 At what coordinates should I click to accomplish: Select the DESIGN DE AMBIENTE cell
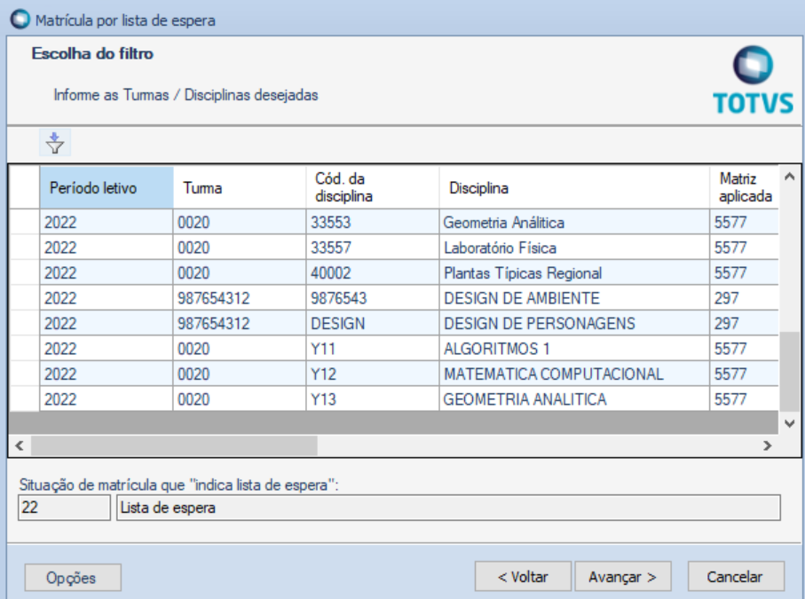574,298
